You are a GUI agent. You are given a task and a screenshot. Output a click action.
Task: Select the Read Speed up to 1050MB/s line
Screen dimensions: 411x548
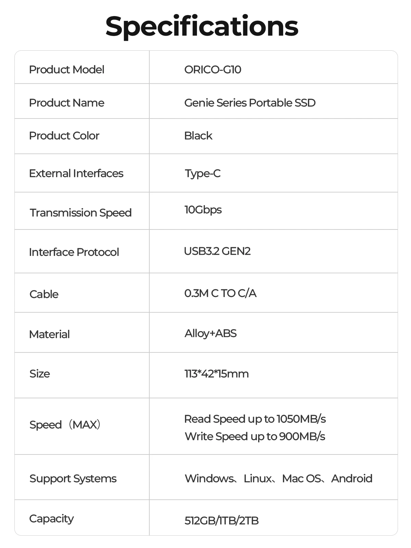[x=255, y=419]
